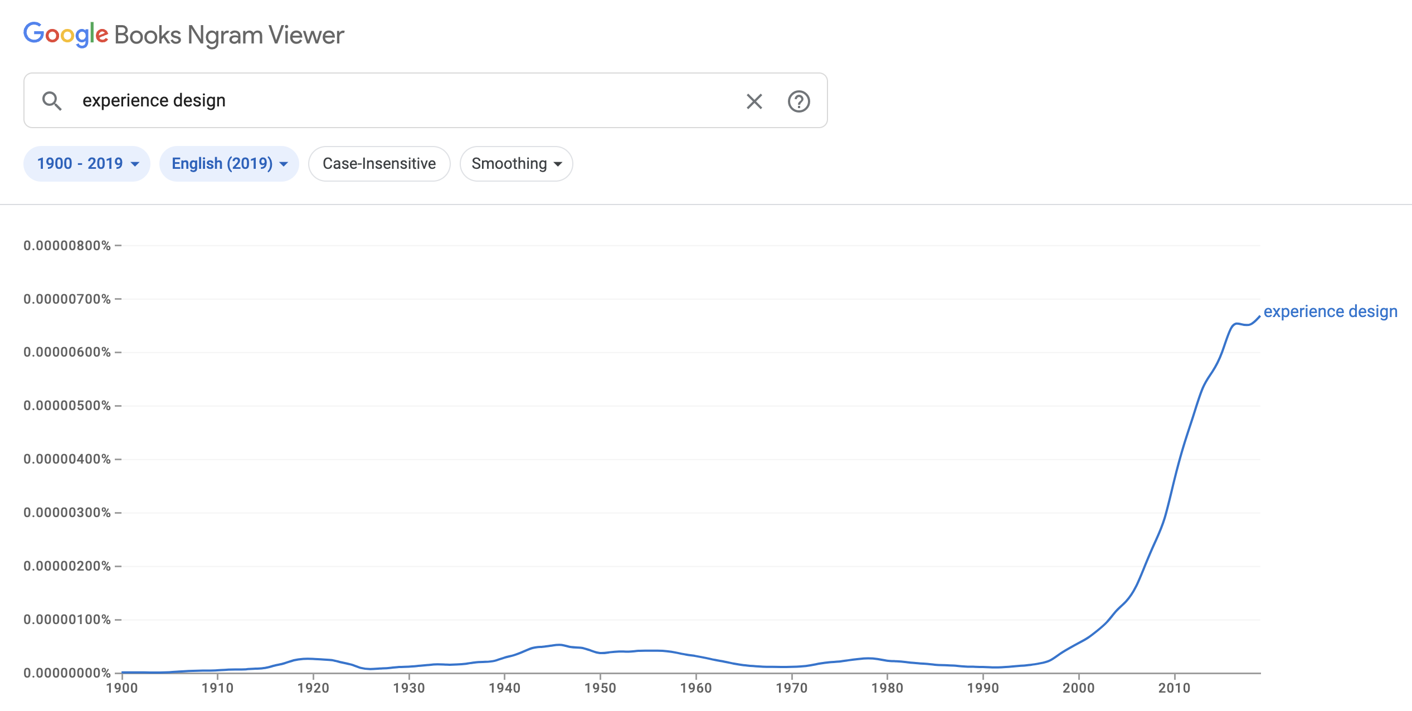Clear the search query with X

754,101
